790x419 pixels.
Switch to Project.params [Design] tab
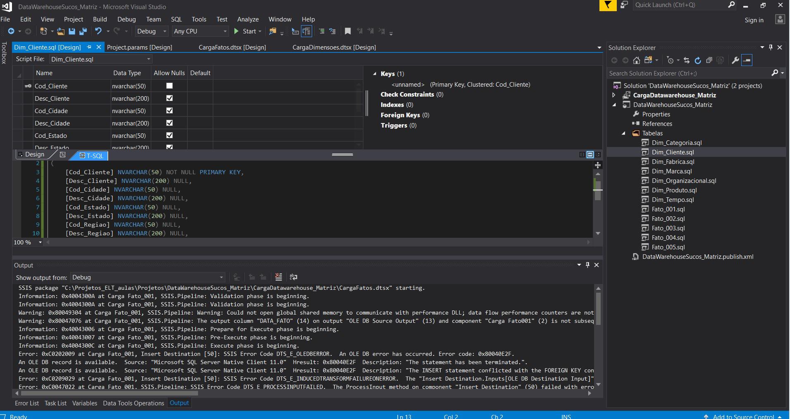coord(140,47)
